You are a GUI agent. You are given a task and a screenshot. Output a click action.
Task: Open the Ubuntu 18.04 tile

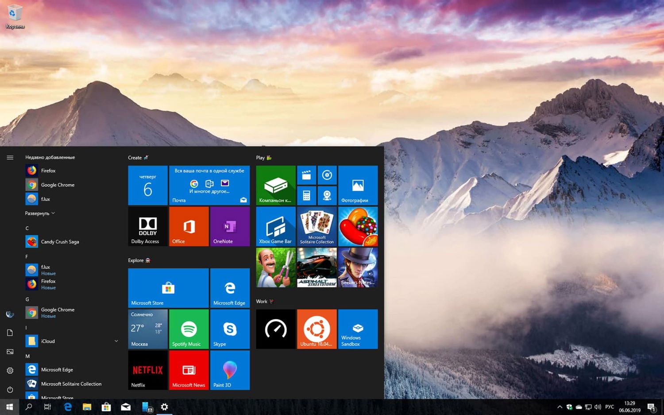pyautogui.click(x=317, y=329)
